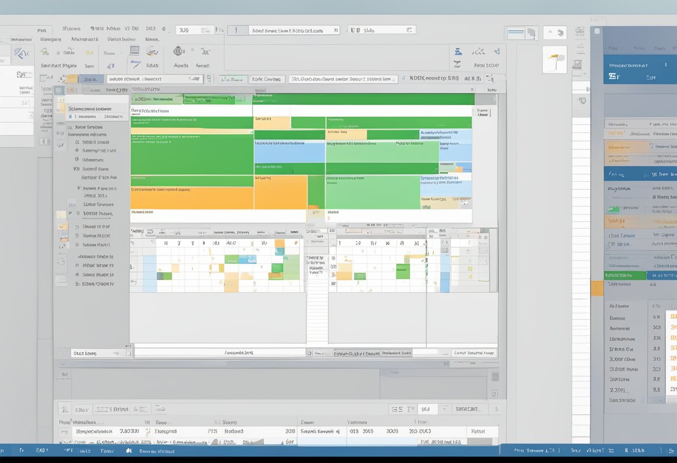Click the heart icon beside the right panel
The height and width of the screenshot is (463, 677).
click(x=582, y=101)
